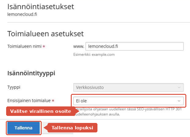Click the lemonecloud.fi subtitle under heading
Image resolution: width=190 pixels, height=137 pixels.
pyautogui.click(x=22, y=14)
